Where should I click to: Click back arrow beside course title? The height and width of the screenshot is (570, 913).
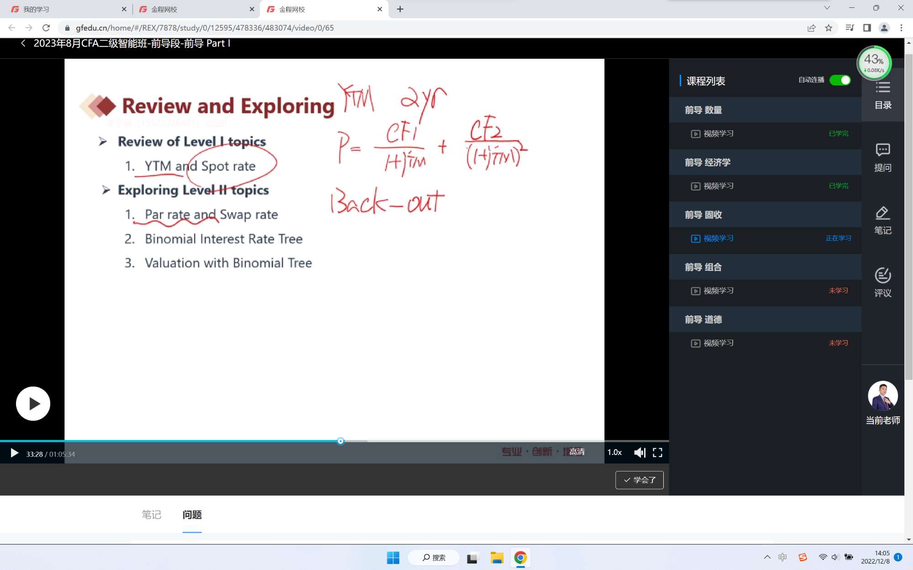click(x=23, y=43)
